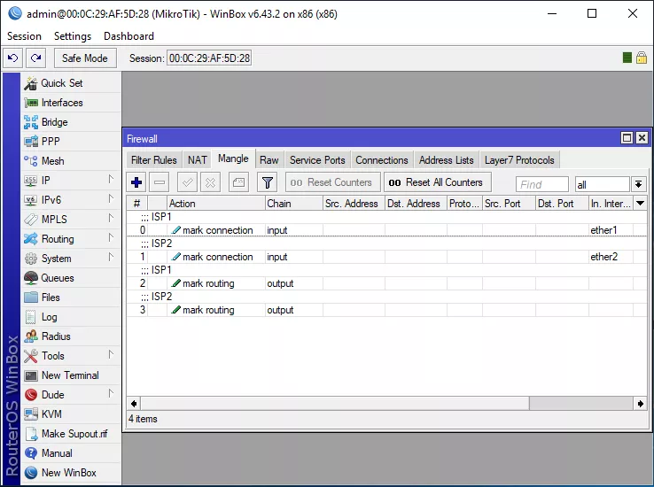Screen dimensions: 654x487
Task: Select rule 3 mark routing row
Action: coord(386,310)
